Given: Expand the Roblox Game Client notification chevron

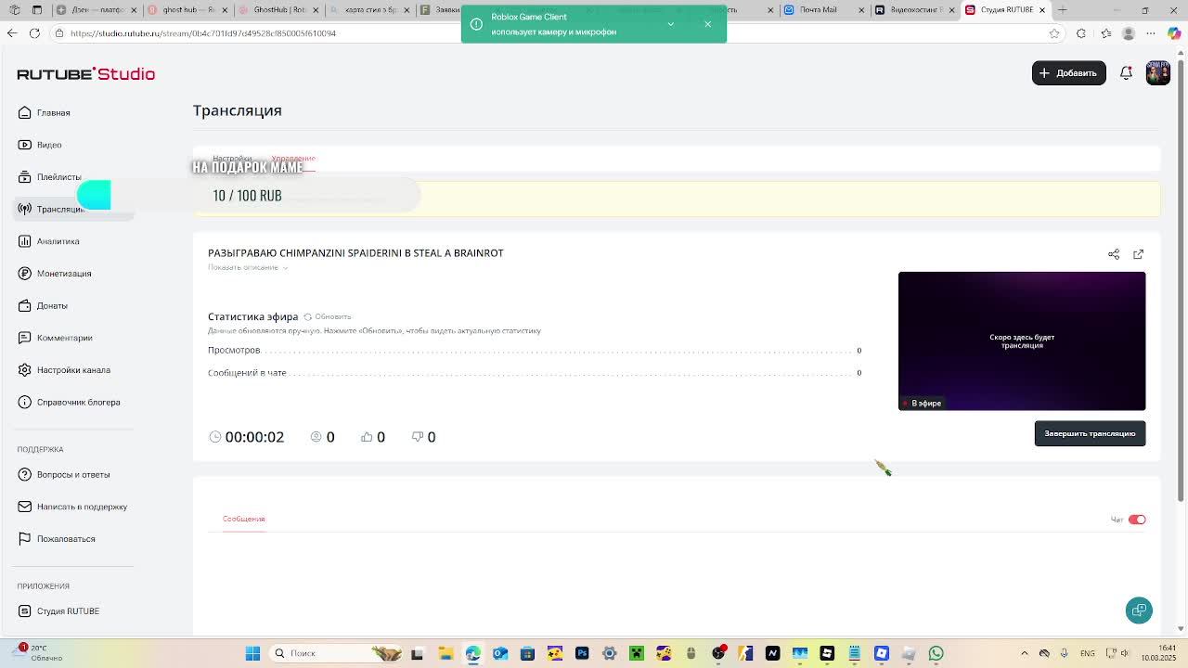Looking at the screenshot, I should pyautogui.click(x=670, y=24).
